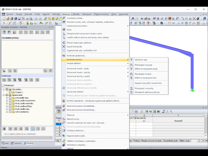Select Kontrola správnosti menu entry
Image resolution: width=208 pixels, height=156 pixels.
(95, 56)
